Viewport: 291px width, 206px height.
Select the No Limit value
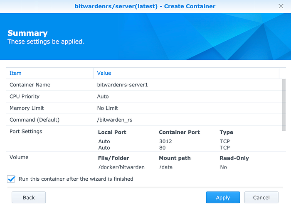coord(108,108)
